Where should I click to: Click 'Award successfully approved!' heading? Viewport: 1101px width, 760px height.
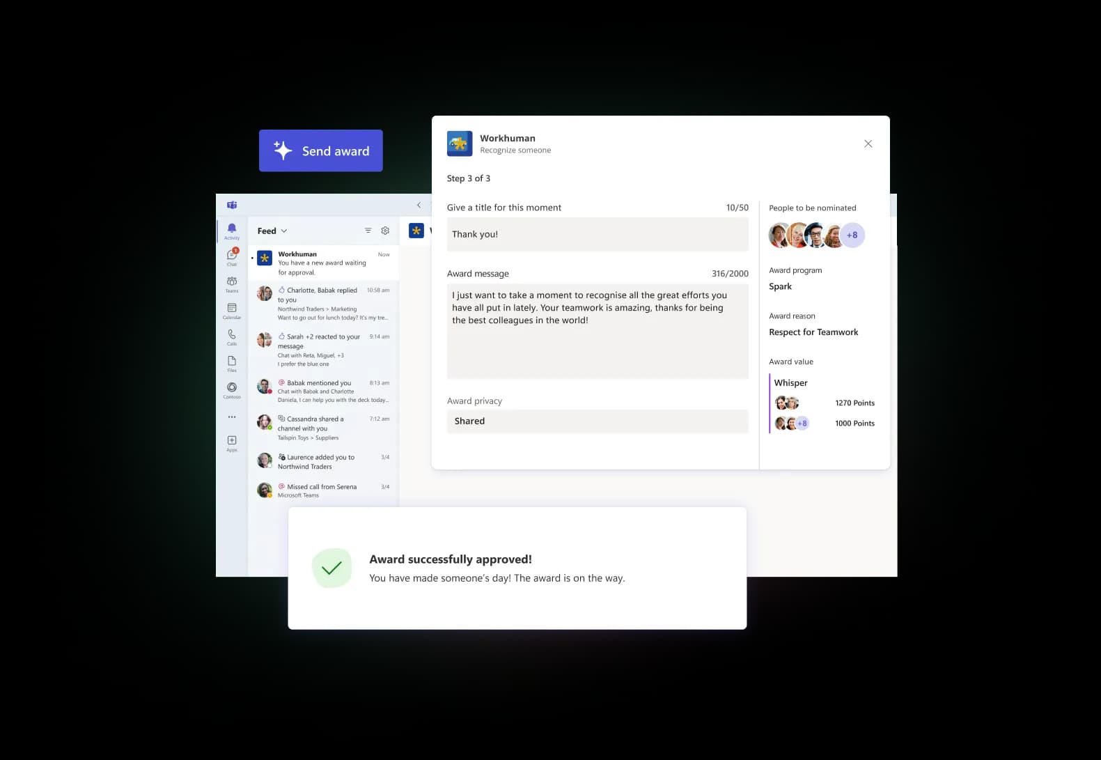[x=451, y=559]
